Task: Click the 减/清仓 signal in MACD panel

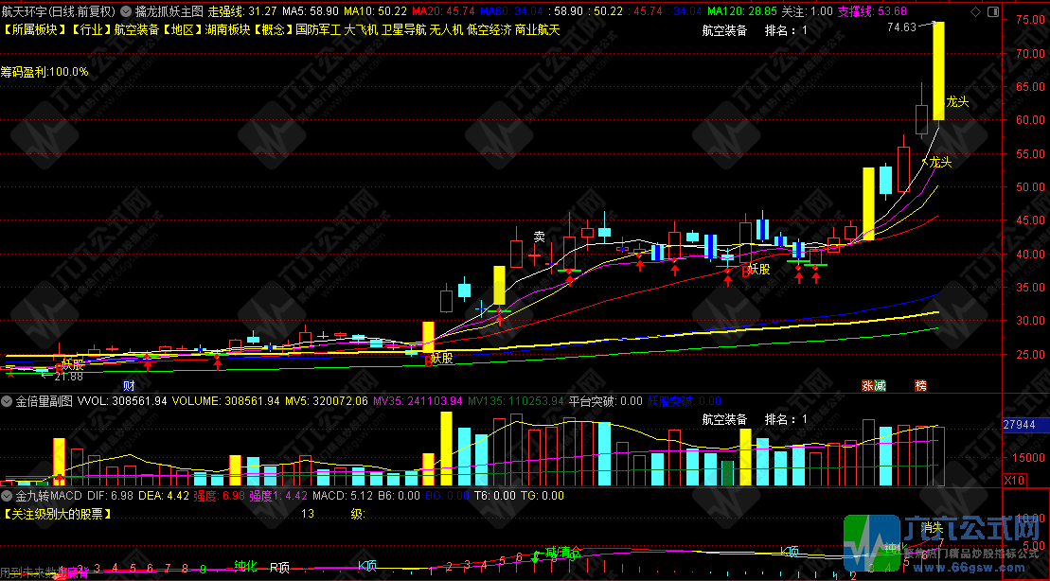Action: pos(567,552)
